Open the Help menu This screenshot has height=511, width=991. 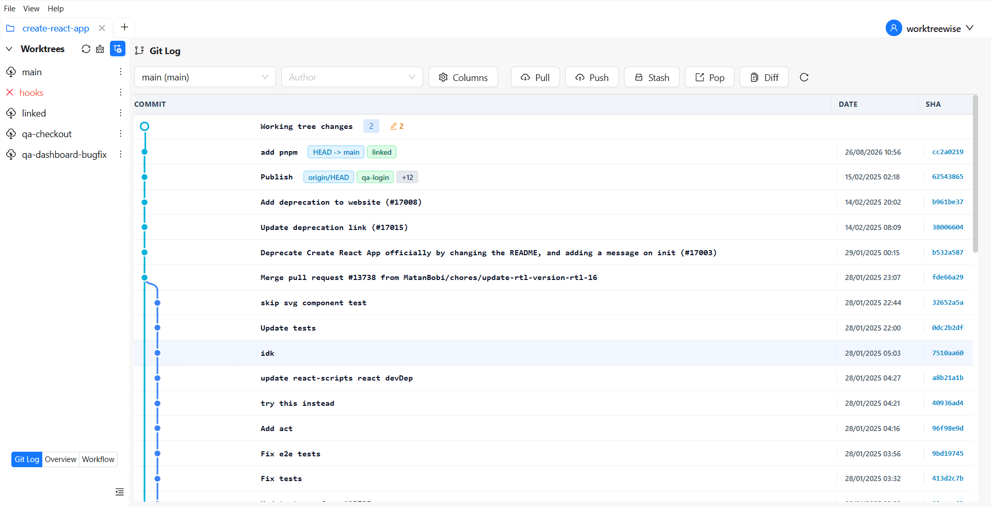pos(56,9)
